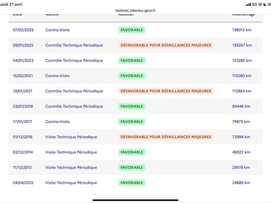Tap FAVORABLE badge for 07/02/2025

[x=132, y=30]
